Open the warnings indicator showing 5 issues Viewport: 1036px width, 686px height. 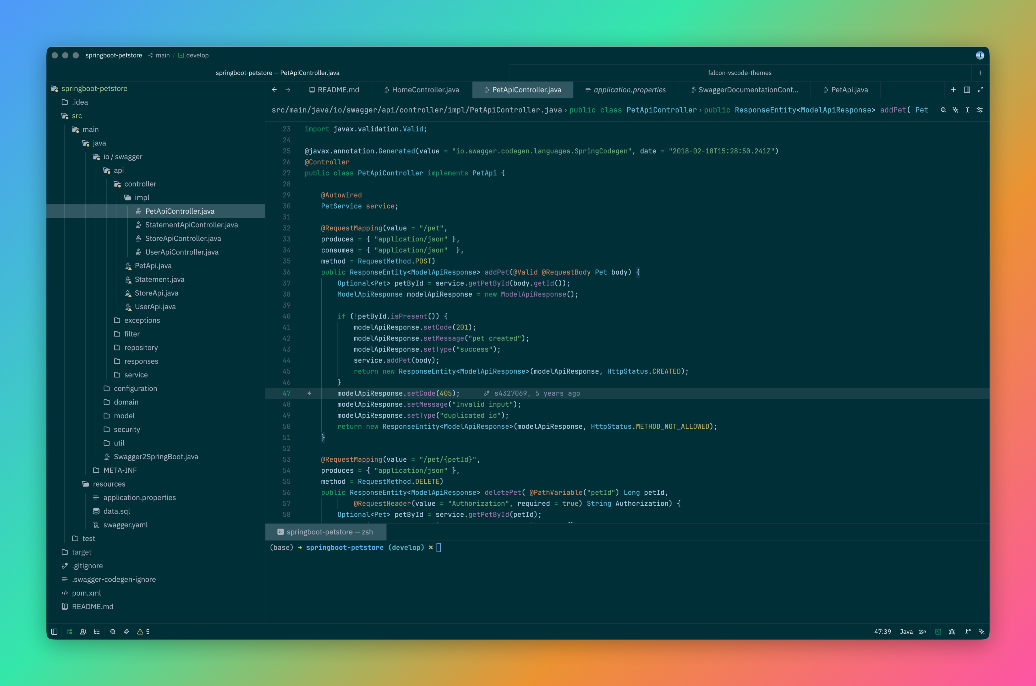coord(143,631)
